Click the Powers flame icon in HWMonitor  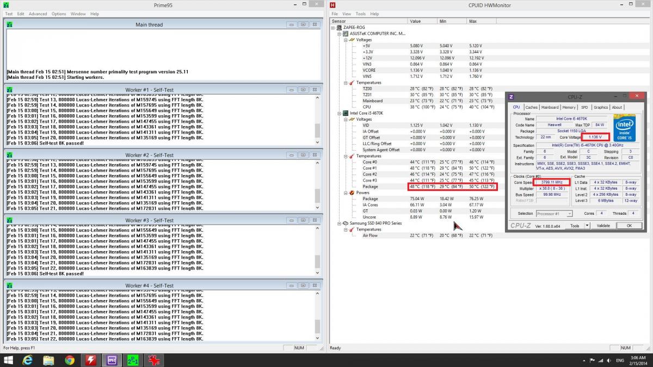(x=352, y=192)
